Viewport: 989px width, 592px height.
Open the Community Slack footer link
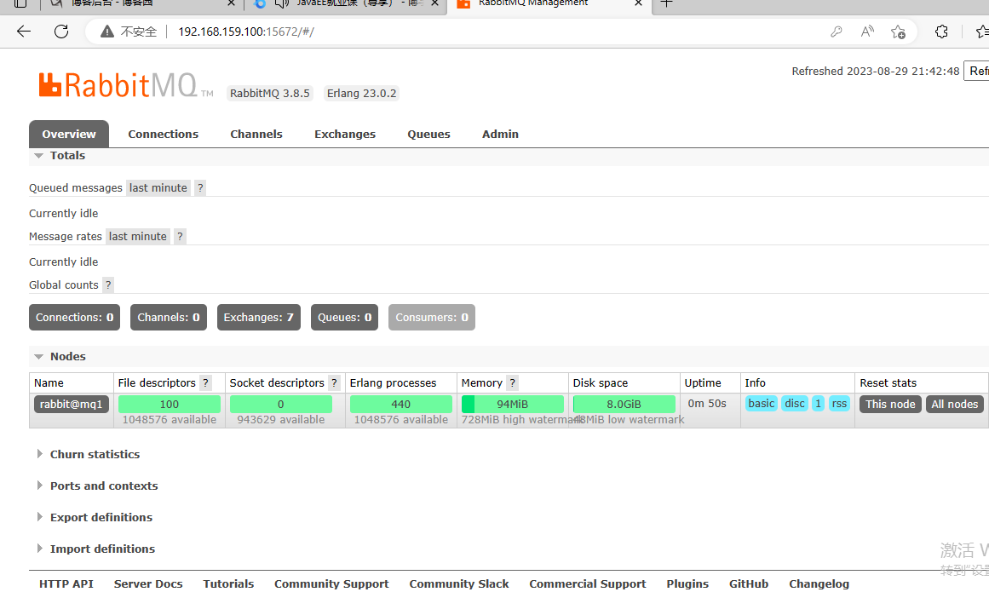click(x=459, y=584)
